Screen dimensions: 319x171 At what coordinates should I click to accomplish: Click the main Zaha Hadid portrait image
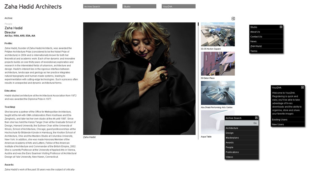click(x=139, y=78)
